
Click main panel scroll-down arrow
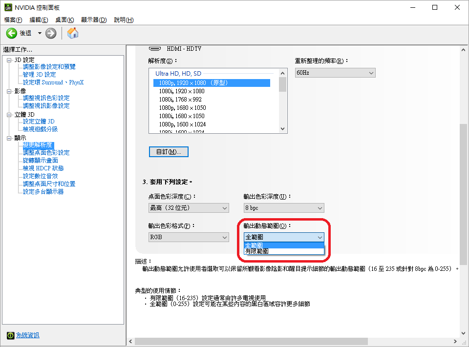tap(463, 333)
